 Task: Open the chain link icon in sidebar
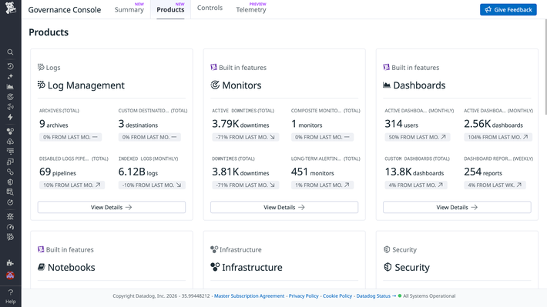coord(10,172)
